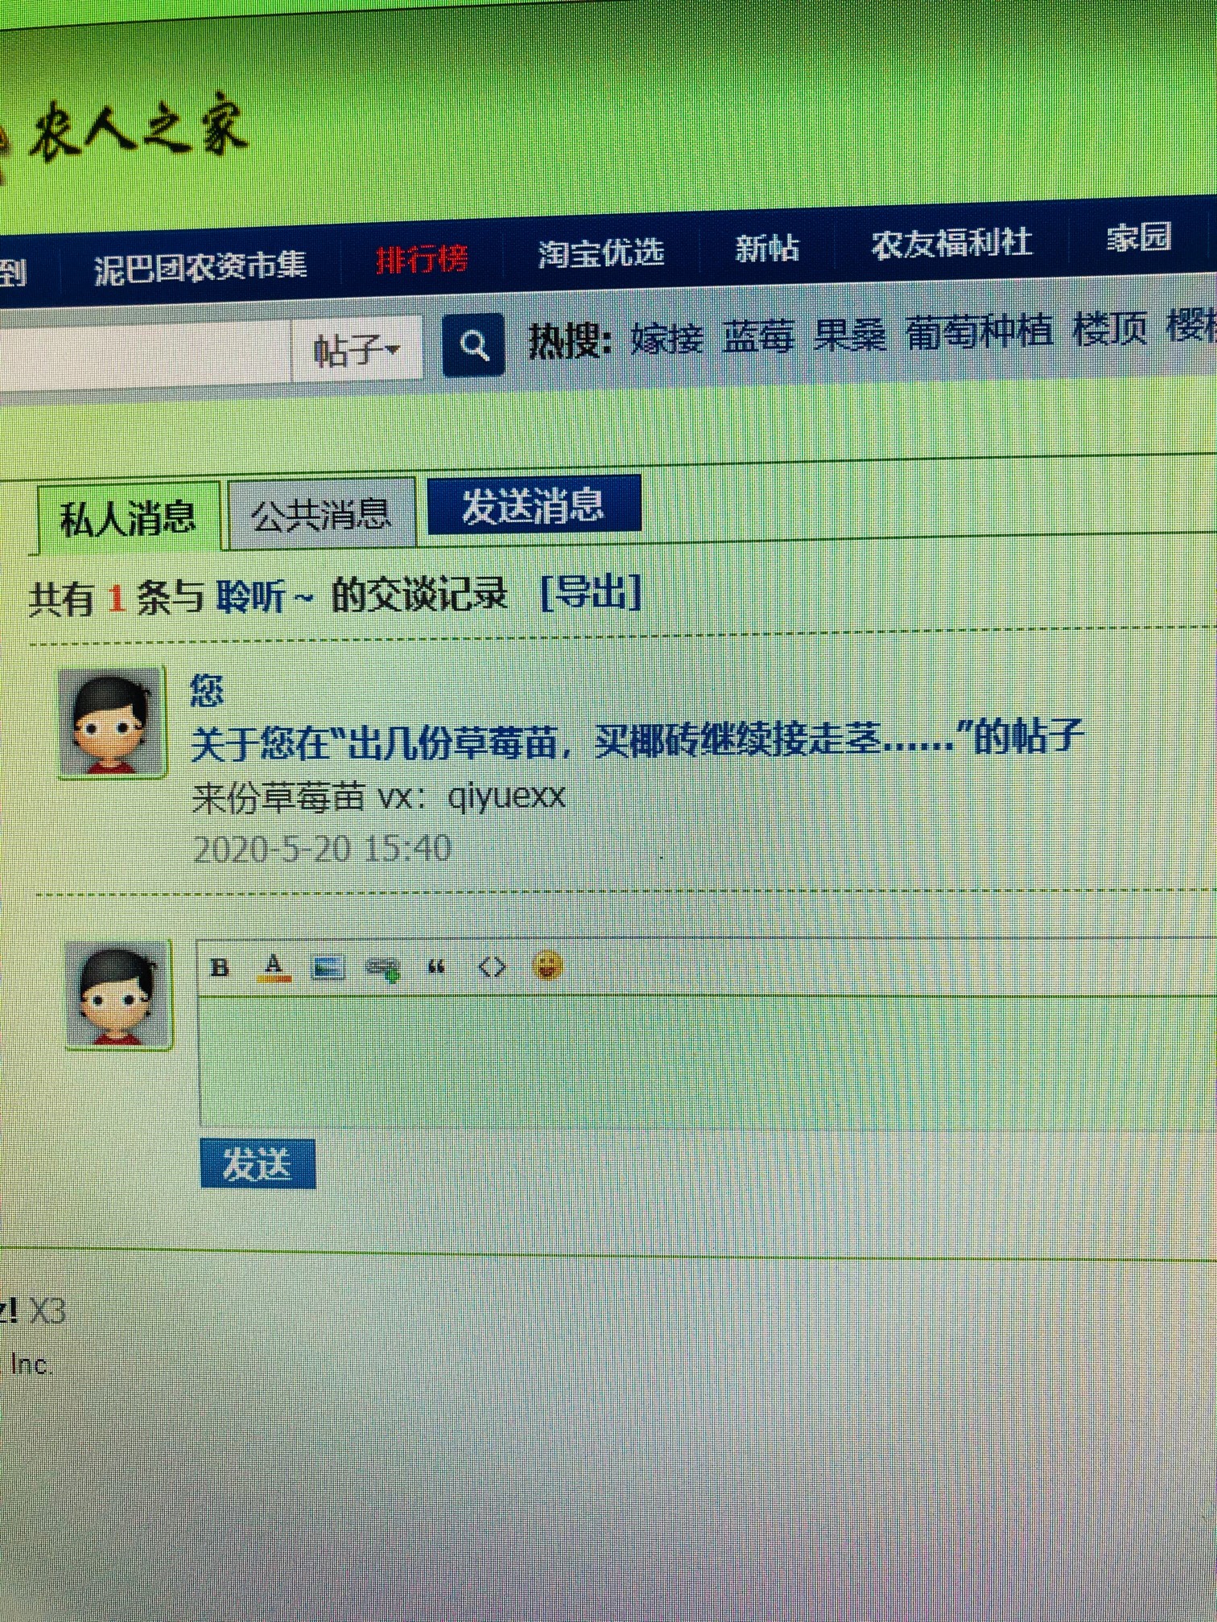This screenshot has height=1622, width=1217.
Task: Click the 发送 button to send message
Action: (258, 1163)
